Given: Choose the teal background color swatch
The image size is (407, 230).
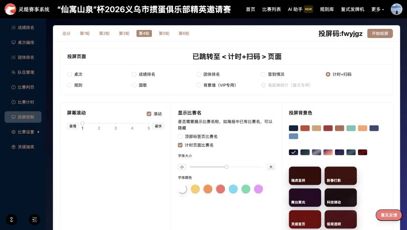Looking at the screenshot, I should (x=351, y=128).
